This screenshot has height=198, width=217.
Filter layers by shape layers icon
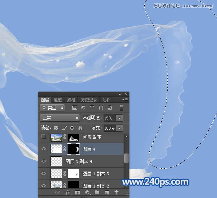(x=101, y=108)
